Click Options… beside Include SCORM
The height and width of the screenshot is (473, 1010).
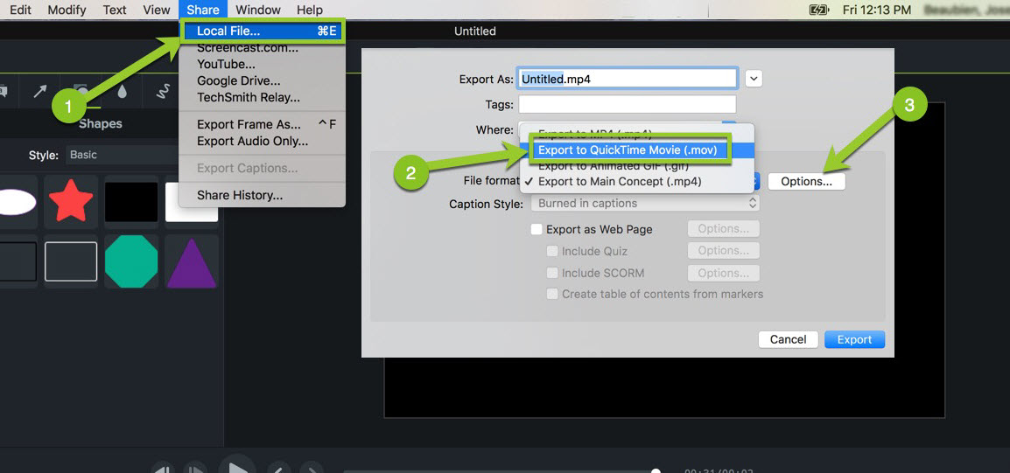coord(723,273)
